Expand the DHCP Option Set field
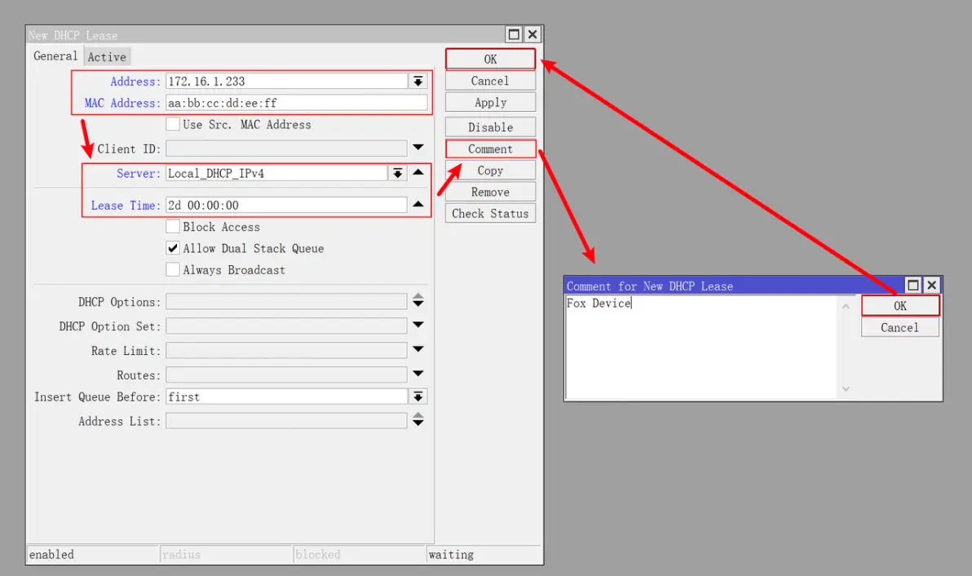972x576 pixels. coord(418,324)
